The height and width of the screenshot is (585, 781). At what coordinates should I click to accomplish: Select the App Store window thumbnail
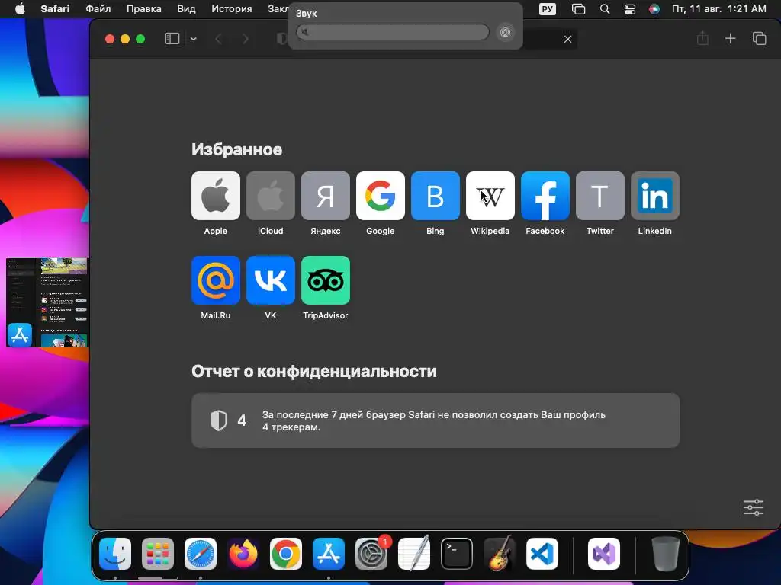(x=47, y=302)
